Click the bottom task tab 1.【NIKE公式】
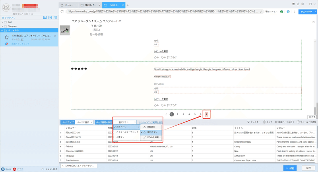Image resolution: width=318 pixels, height=172 pixels. [79, 166]
